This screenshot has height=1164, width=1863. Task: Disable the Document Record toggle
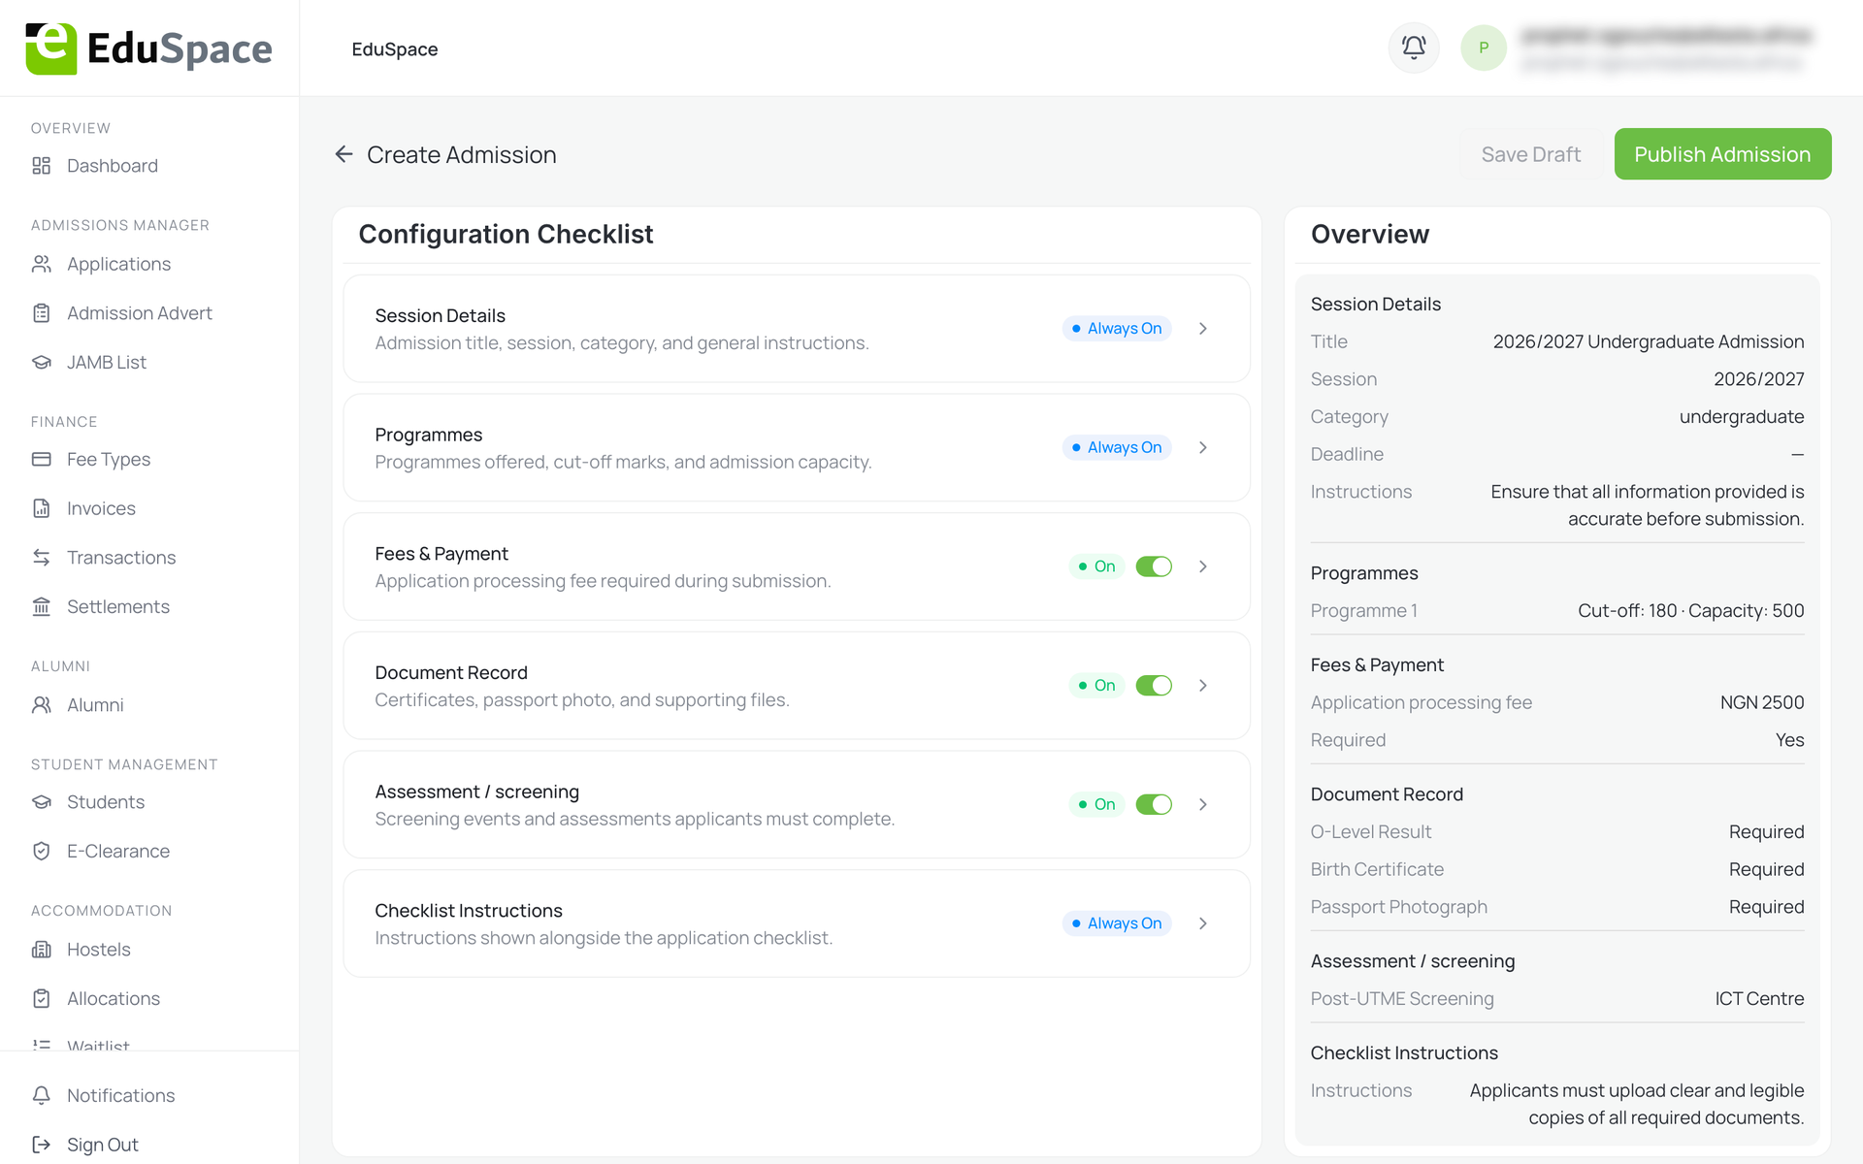click(x=1154, y=686)
